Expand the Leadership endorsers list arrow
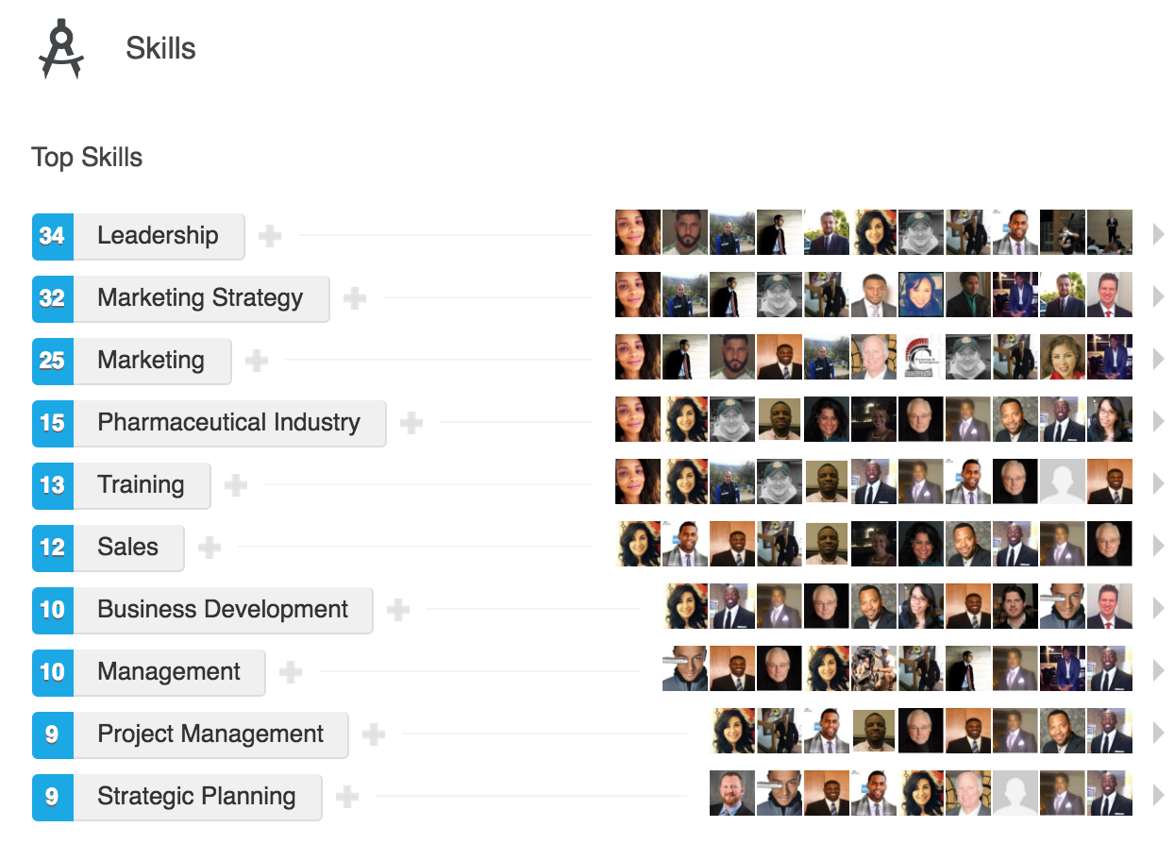Screen dimensions: 1174x844 tap(1158, 234)
